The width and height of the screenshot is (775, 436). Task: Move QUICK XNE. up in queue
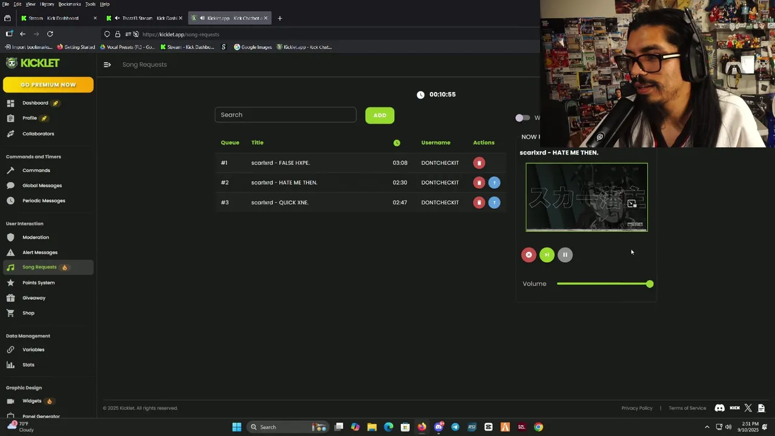[494, 202]
